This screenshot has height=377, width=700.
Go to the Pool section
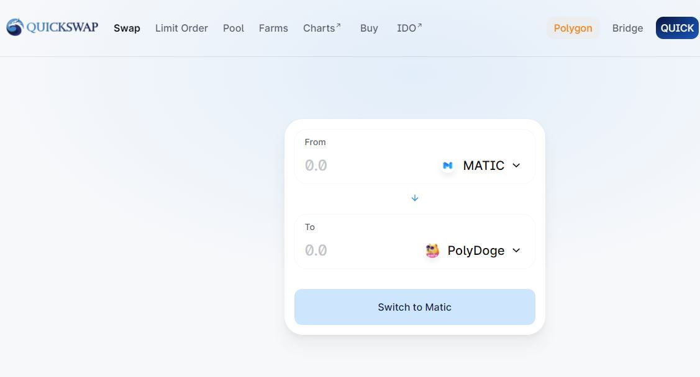[234, 29]
